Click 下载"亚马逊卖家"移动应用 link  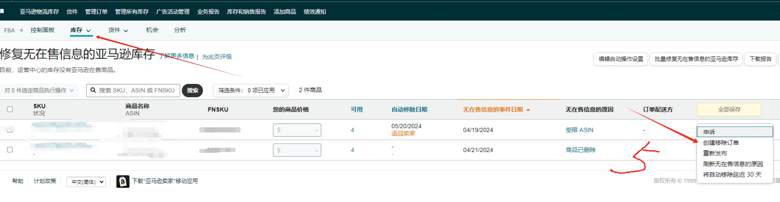point(165,181)
